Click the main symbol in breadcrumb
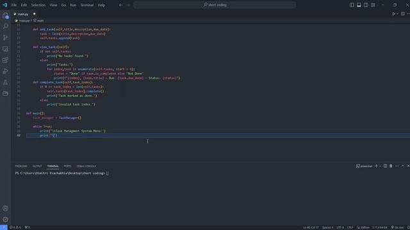Screen dimensions: 410x230 tap(38, 20)
